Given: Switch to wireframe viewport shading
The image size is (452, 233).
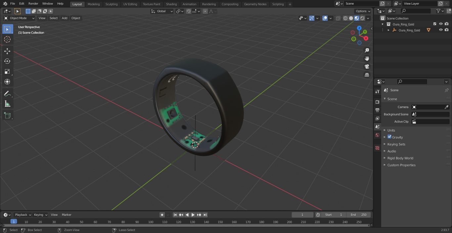Looking at the screenshot, I should click(345, 18).
